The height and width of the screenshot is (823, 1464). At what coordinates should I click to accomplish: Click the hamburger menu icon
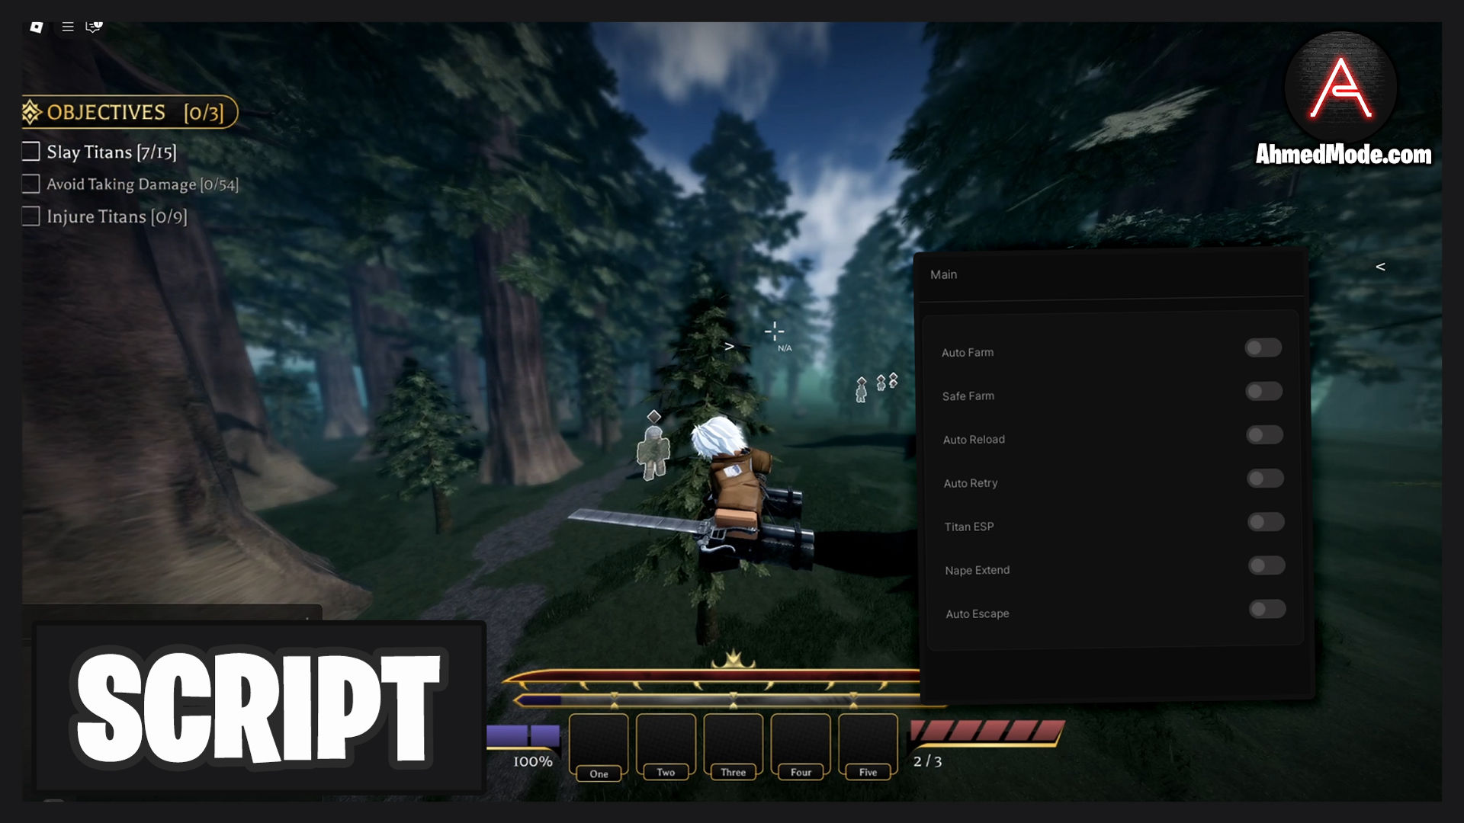point(68,27)
